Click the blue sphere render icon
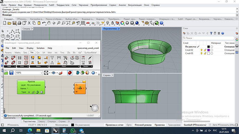Screen dimensions: 239x134 (137, 23)
